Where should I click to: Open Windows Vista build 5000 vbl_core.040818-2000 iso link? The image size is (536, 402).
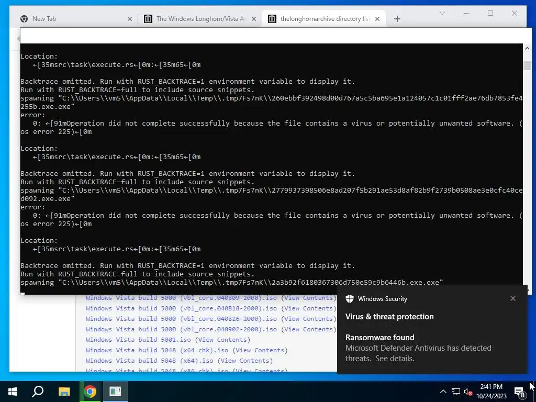click(x=182, y=308)
